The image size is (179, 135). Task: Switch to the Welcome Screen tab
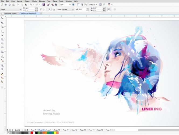pyautogui.click(x=10, y=13)
